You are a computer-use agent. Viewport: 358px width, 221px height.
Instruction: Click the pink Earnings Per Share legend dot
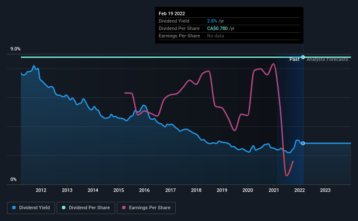pyautogui.click(x=124, y=208)
